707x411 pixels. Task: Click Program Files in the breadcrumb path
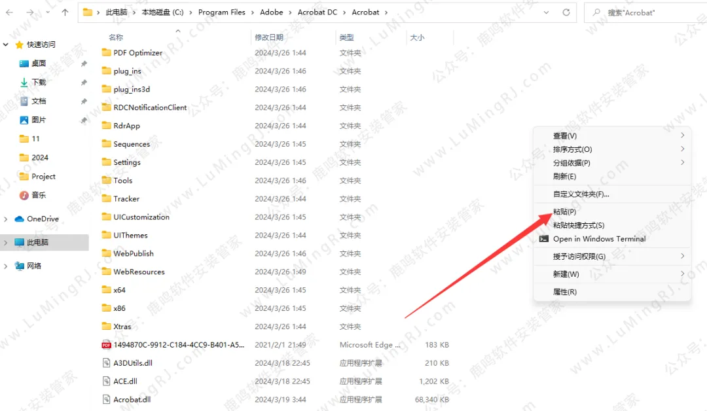(222, 12)
